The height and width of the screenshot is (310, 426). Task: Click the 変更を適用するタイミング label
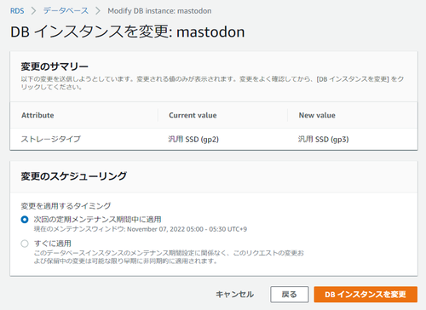(x=66, y=206)
